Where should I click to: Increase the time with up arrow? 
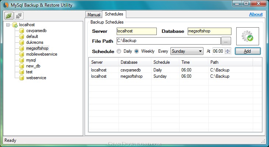pos(228,50)
